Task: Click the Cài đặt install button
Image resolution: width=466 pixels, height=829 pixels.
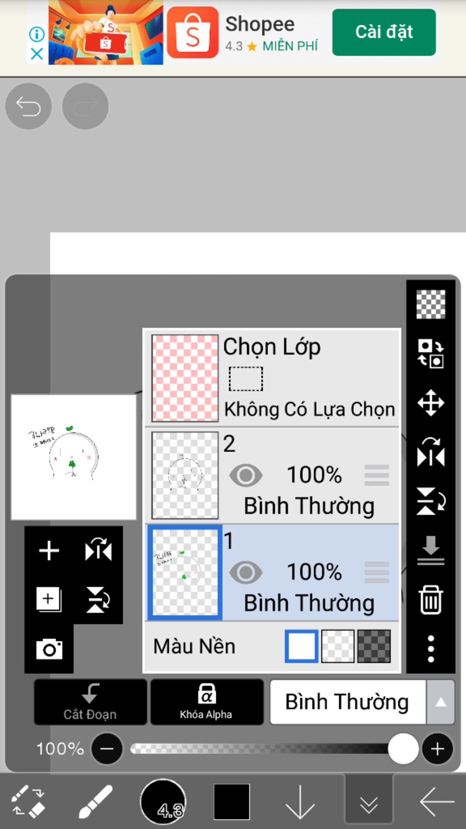Action: tap(384, 32)
